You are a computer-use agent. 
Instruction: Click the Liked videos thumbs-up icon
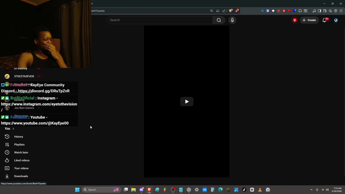[7, 160]
